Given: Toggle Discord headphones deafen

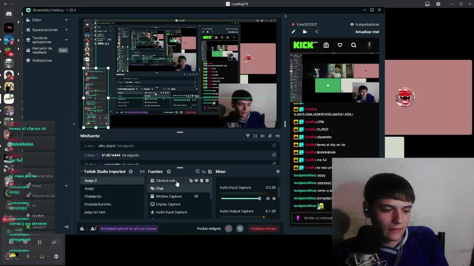Looking at the screenshot, I should pos(42,256).
